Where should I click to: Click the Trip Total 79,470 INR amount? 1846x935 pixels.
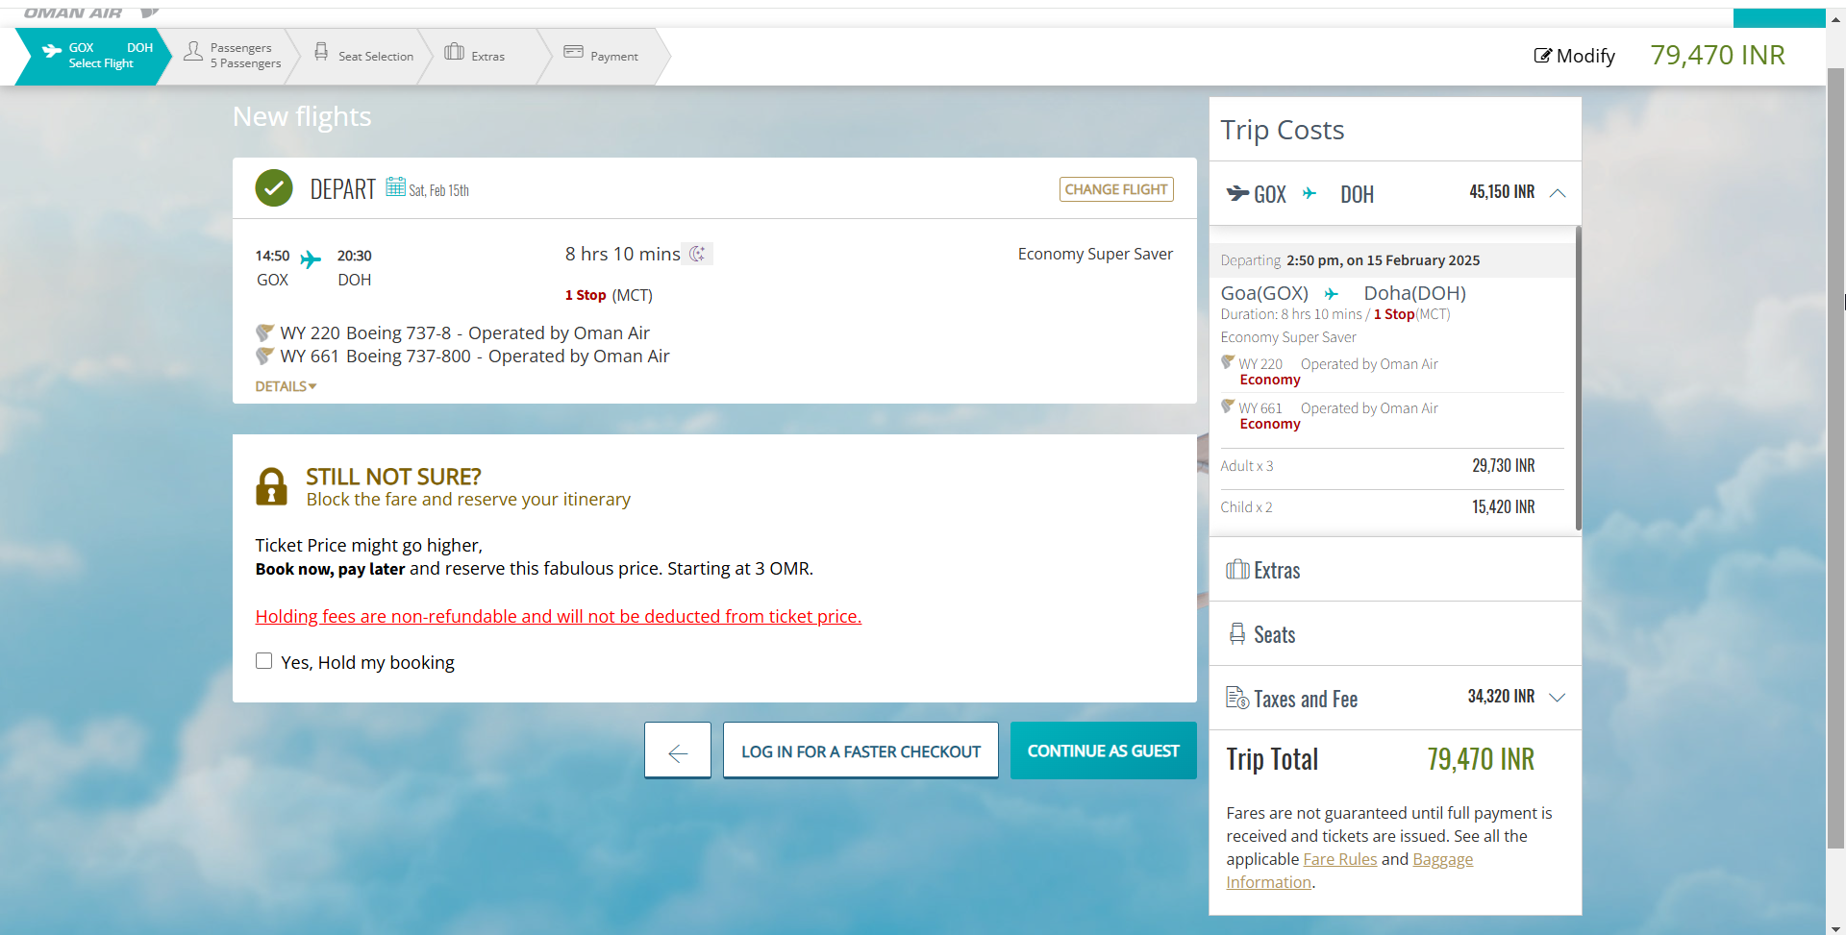(x=1481, y=759)
